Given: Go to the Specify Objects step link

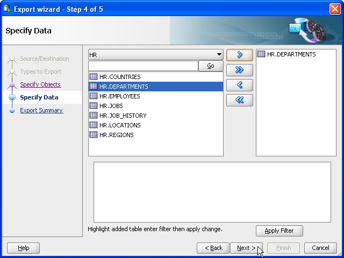Looking at the screenshot, I should tap(40, 84).
